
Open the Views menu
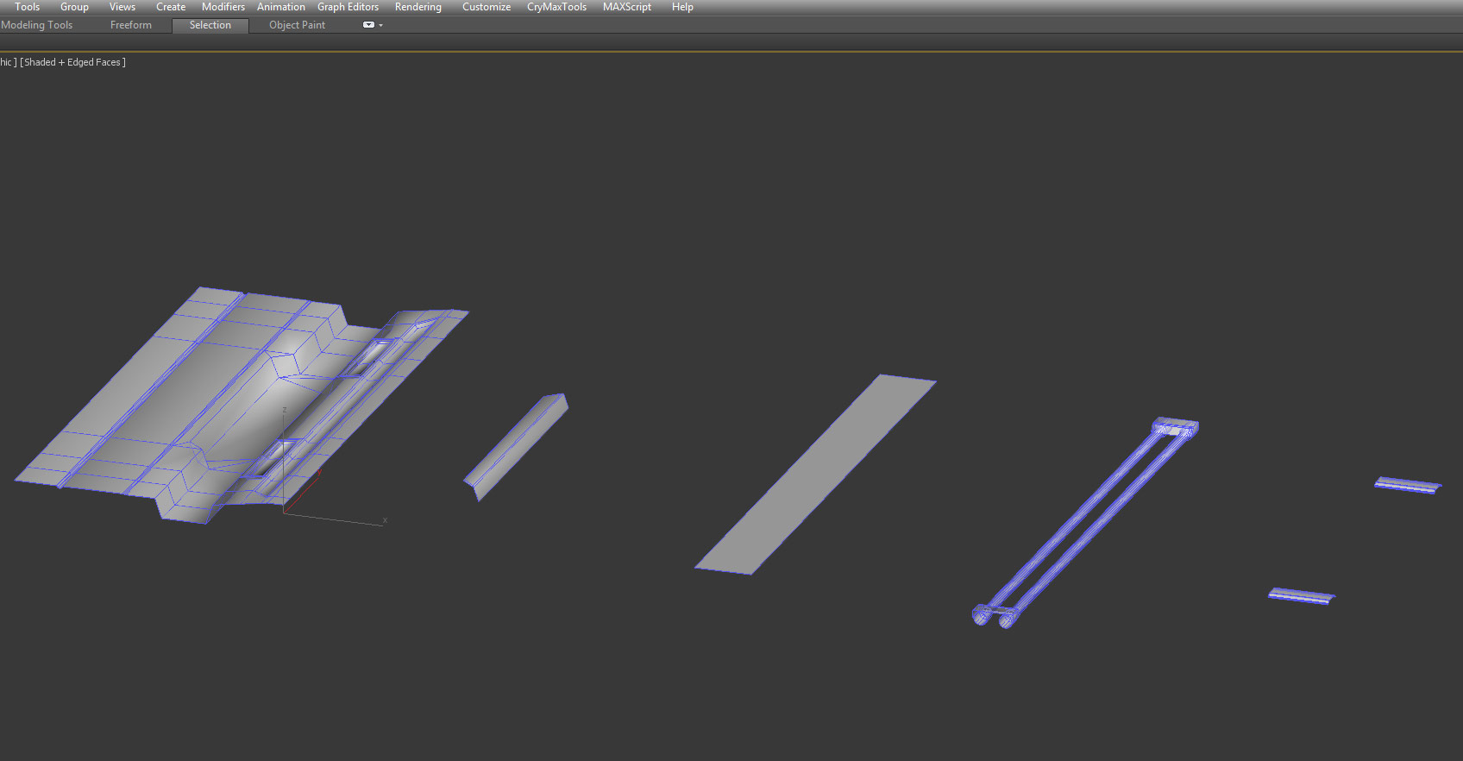(122, 7)
